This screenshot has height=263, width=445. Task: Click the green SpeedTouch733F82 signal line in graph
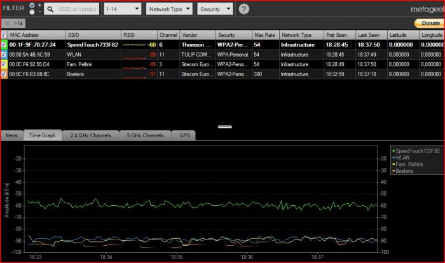tap(202, 205)
